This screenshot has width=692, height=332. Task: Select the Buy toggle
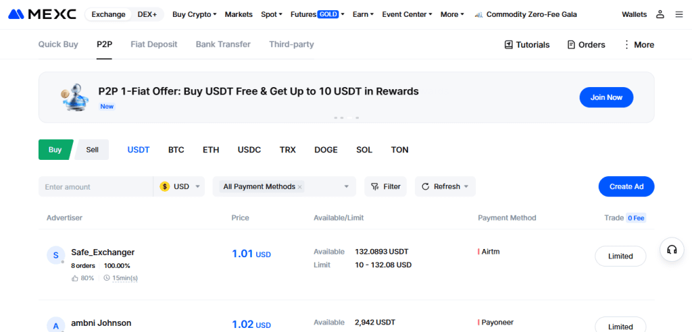tap(55, 149)
